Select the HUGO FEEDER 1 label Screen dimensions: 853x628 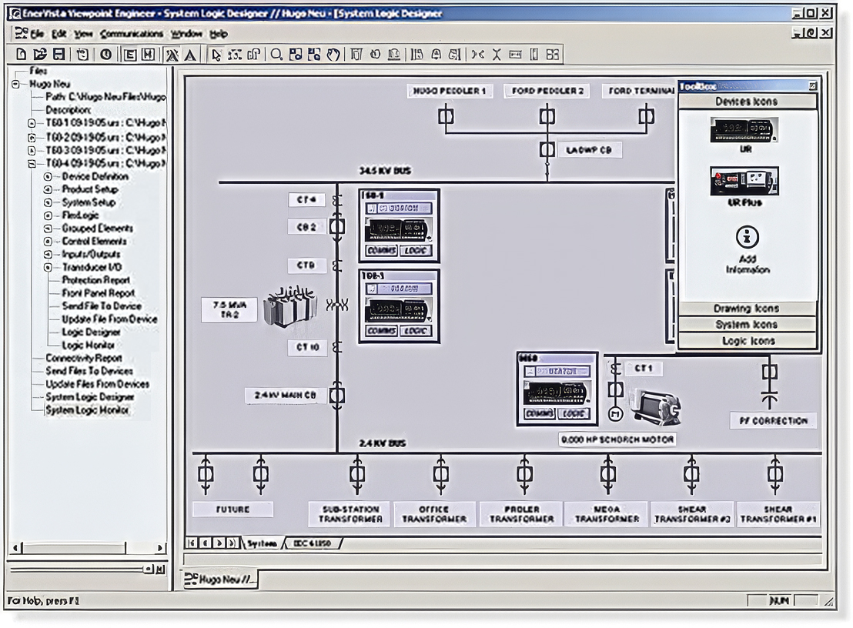pyautogui.click(x=450, y=91)
